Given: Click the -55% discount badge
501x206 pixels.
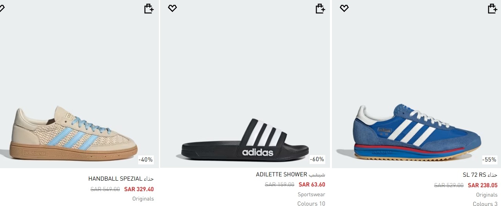Looking at the screenshot, I should [489, 160].
